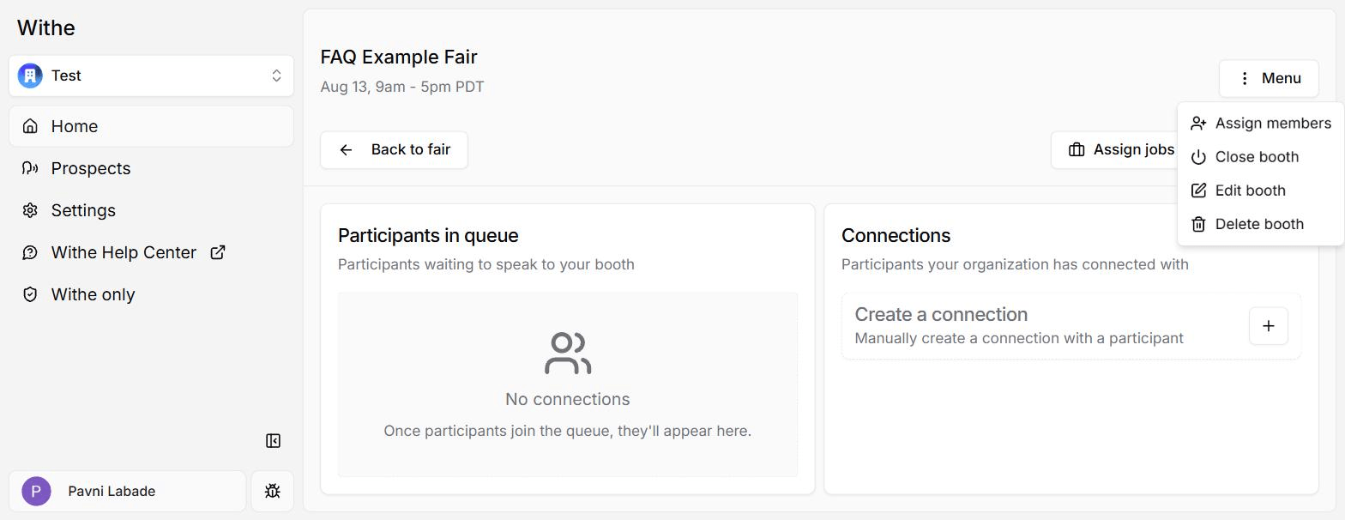This screenshot has width=1345, height=520.
Task: Open Pavni Labade user account menu
Action: pos(128,491)
